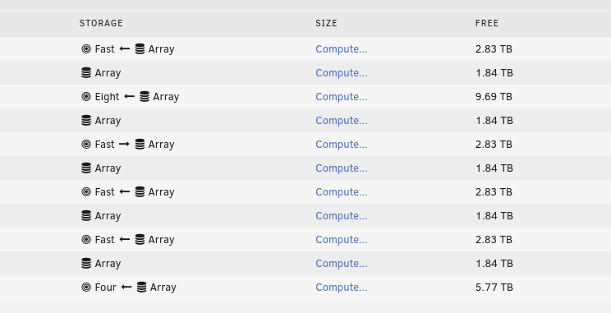Compute the size for the Four storage row
The height and width of the screenshot is (313, 611).
[342, 288]
